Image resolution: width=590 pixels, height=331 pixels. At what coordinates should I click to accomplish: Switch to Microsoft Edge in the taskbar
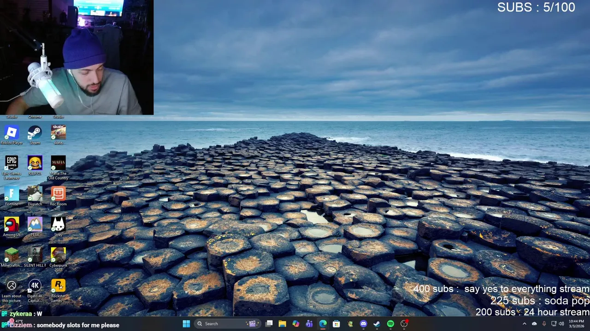(x=323, y=324)
